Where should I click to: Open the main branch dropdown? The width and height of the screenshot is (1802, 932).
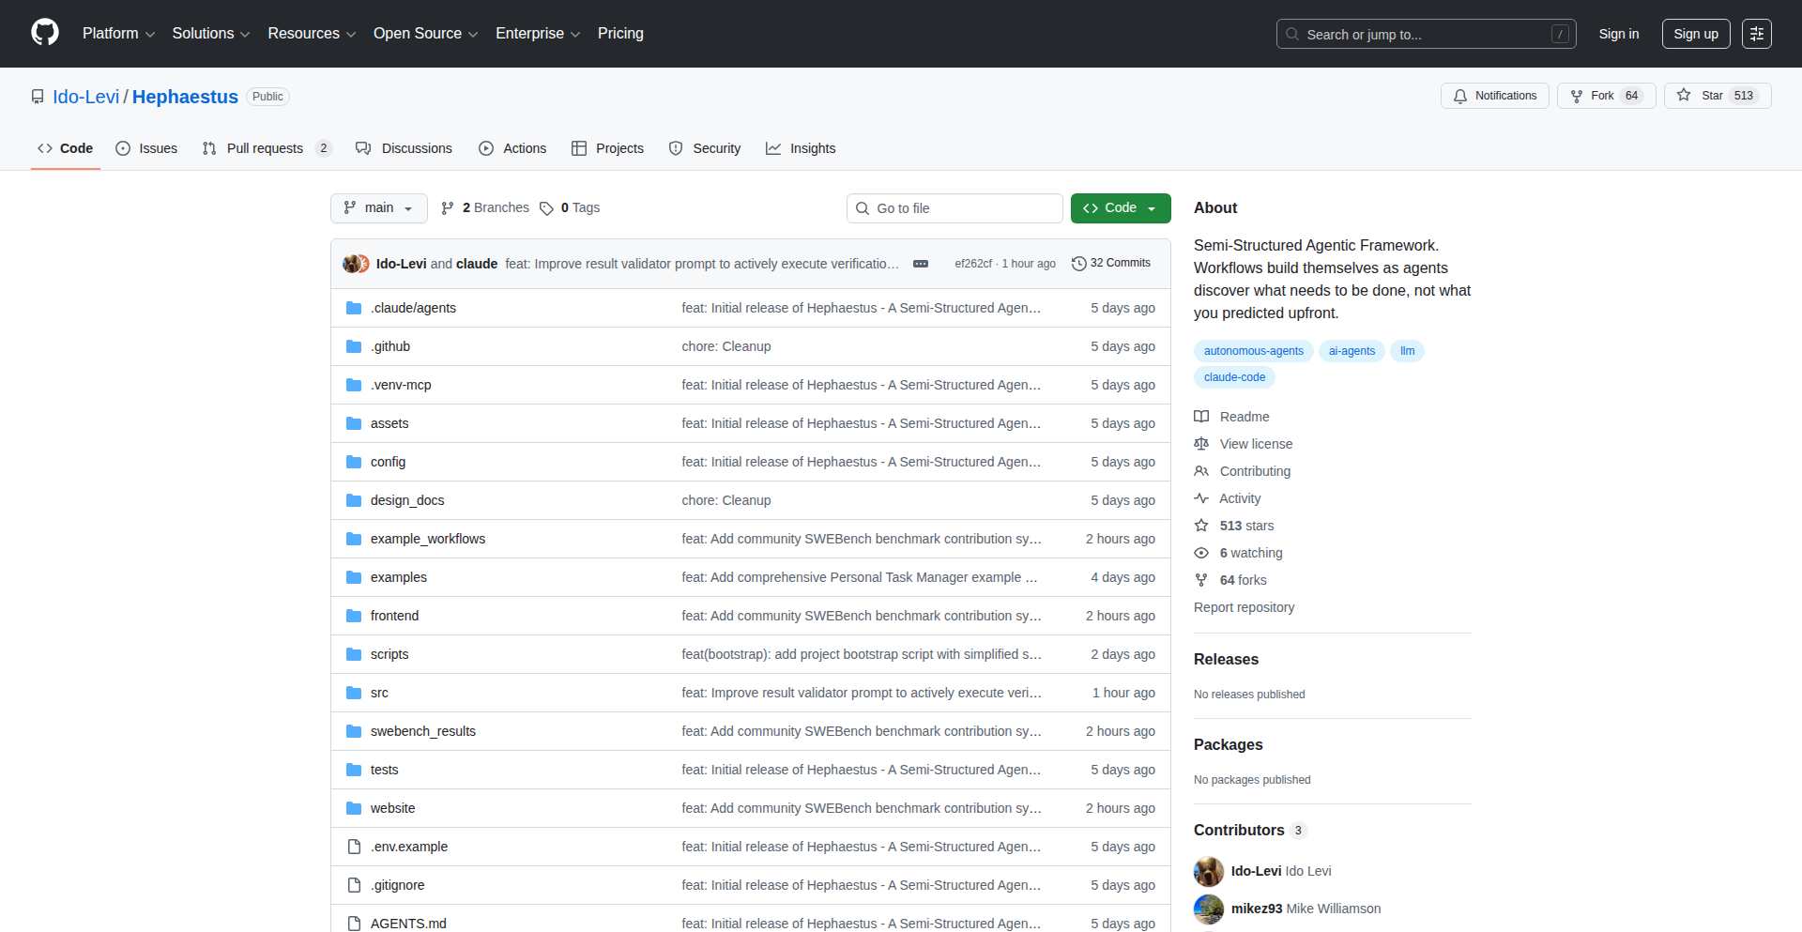click(378, 208)
